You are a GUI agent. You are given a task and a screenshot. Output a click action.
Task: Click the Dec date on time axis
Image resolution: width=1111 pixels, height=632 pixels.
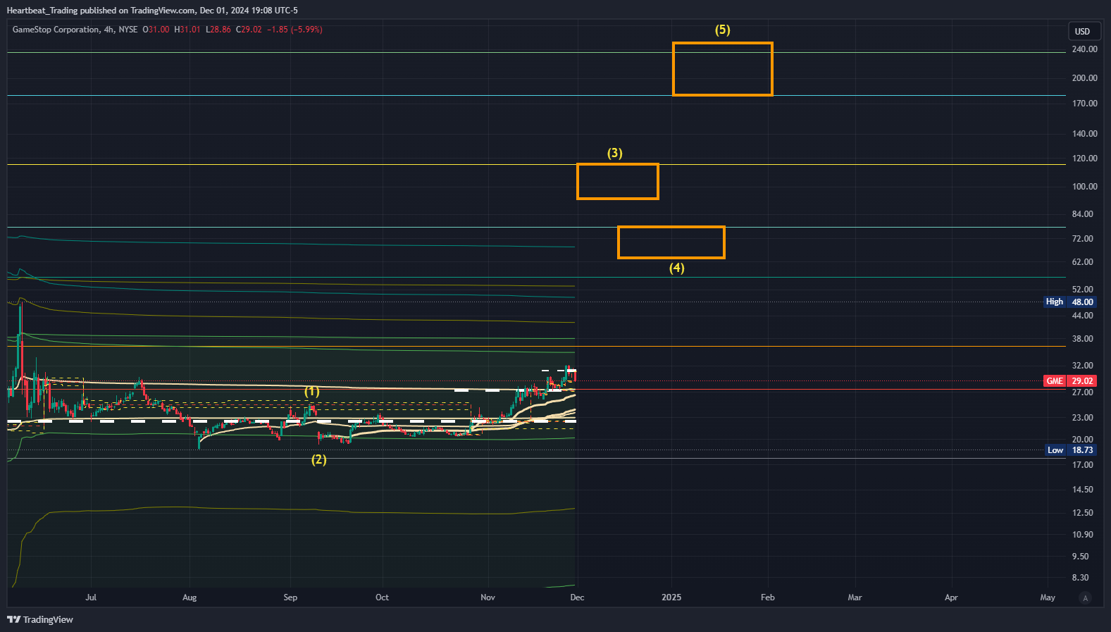click(x=577, y=597)
